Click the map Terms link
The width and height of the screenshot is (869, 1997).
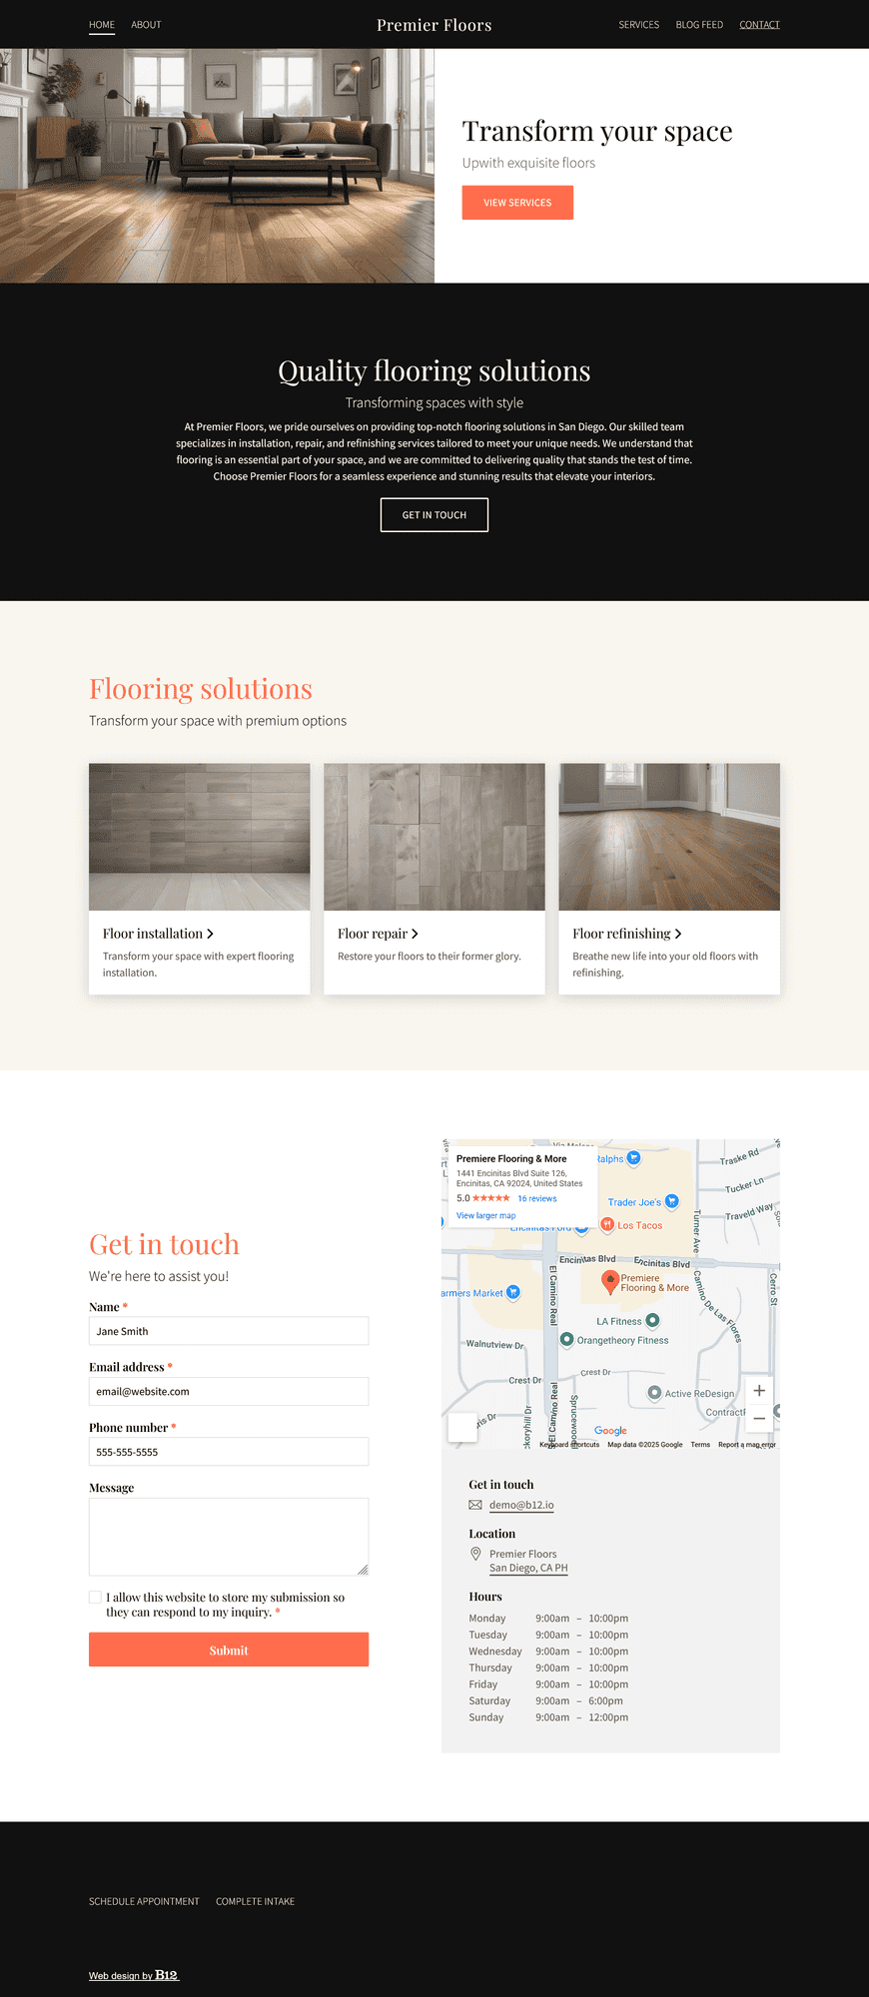pyautogui.click(x=700, y=1445)
